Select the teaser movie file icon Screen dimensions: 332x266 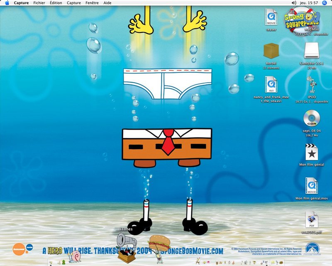(x=271, y=17)
